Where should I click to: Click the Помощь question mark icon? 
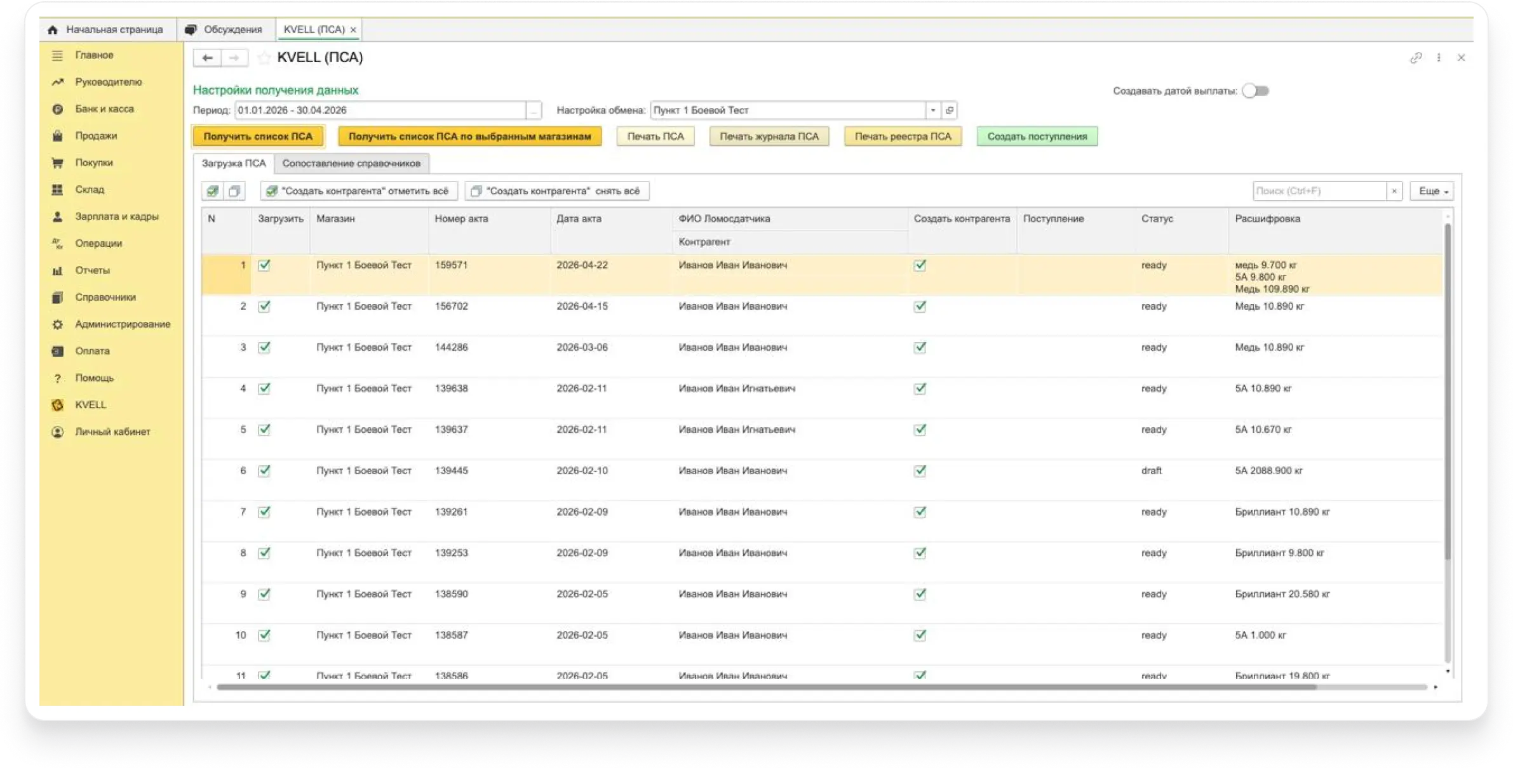click(57, 378)
